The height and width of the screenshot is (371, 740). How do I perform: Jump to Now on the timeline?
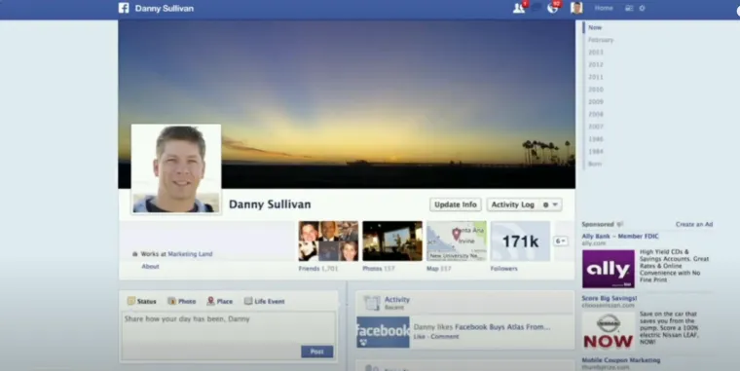tap(595, 28)
